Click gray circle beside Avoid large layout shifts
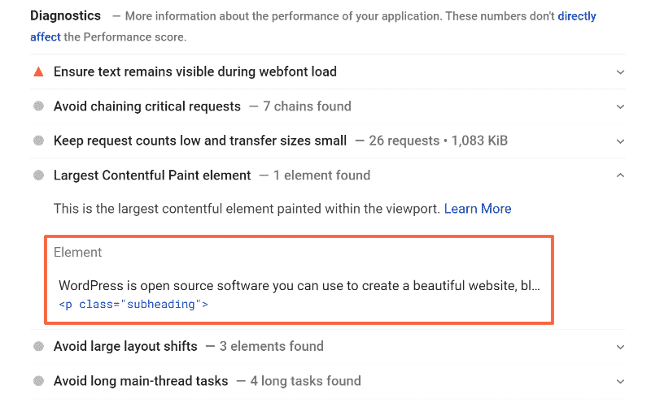 38,347
